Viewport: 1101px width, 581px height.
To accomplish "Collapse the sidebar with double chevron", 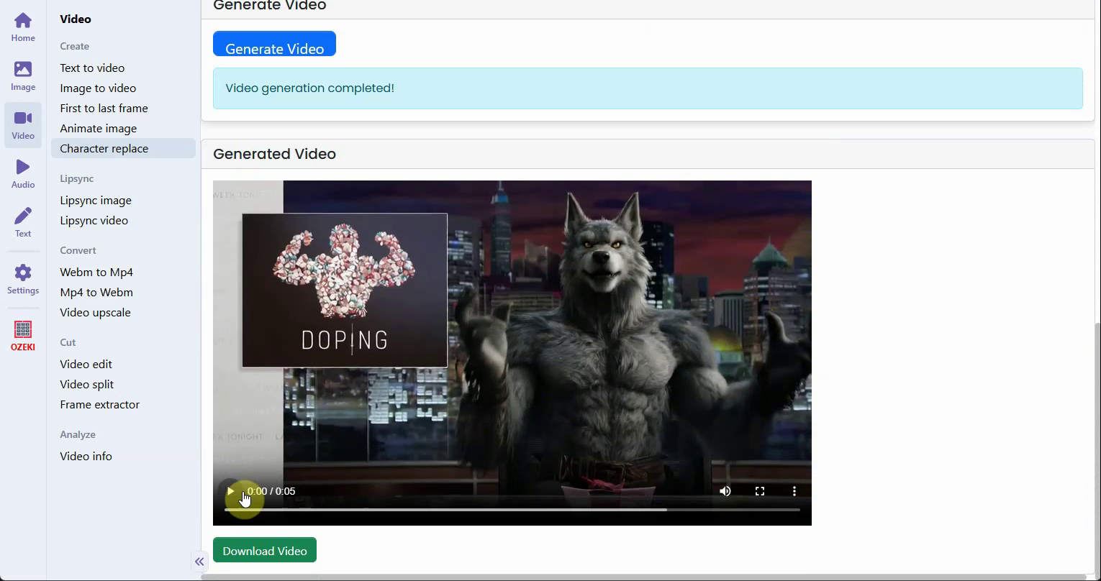I will (199, 562).
